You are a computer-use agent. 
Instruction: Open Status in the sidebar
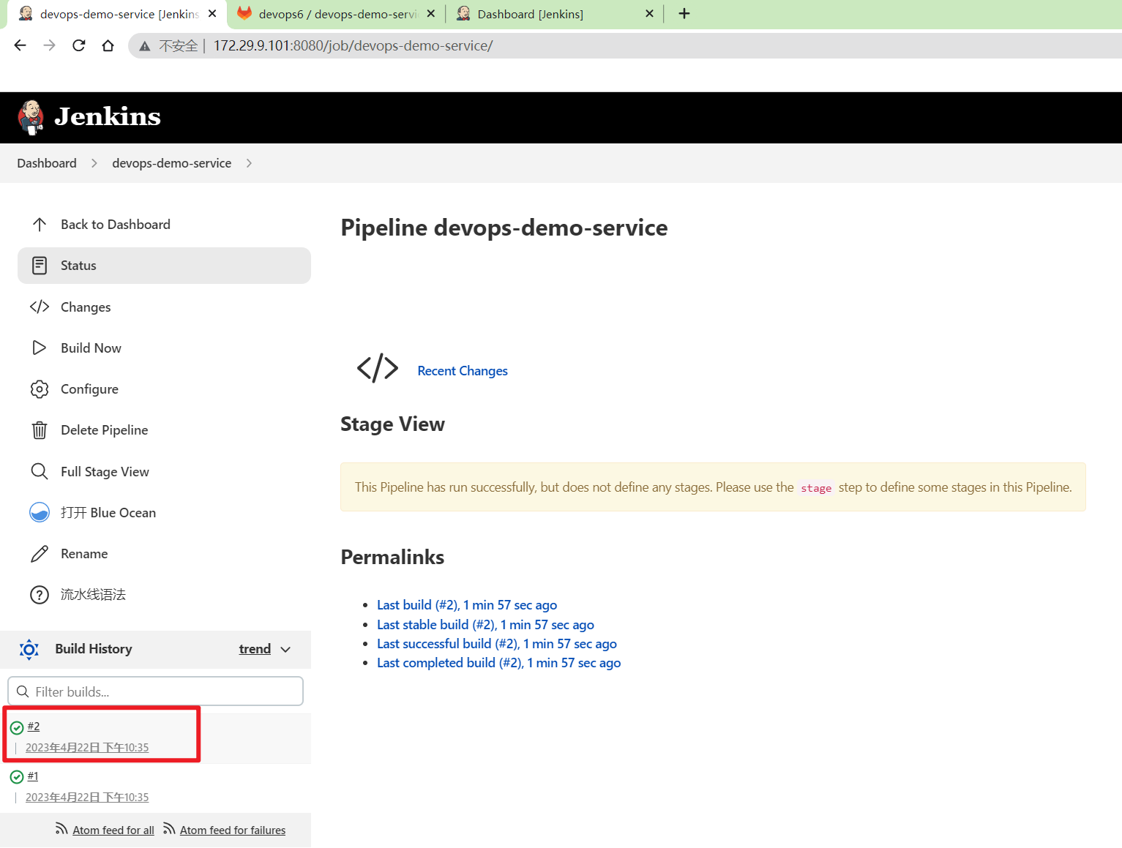[164, 266]
